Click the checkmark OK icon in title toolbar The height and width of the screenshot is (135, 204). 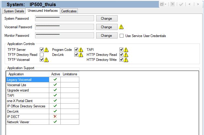[181, 4]
